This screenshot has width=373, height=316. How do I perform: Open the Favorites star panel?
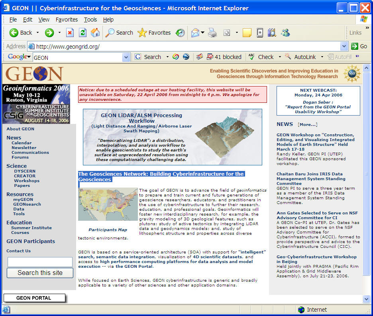(x=142, y=33)
